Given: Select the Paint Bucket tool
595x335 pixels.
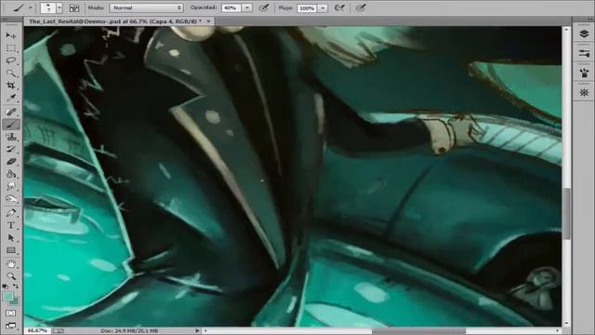Looking at the screenshot, I should 10,174.
